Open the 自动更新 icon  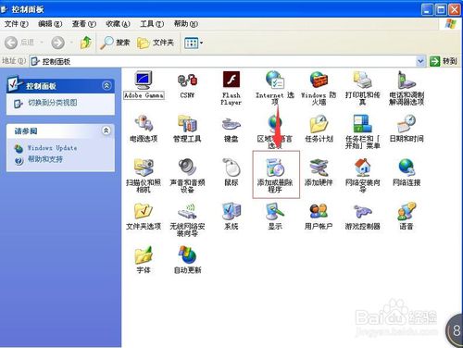point(187,259)
